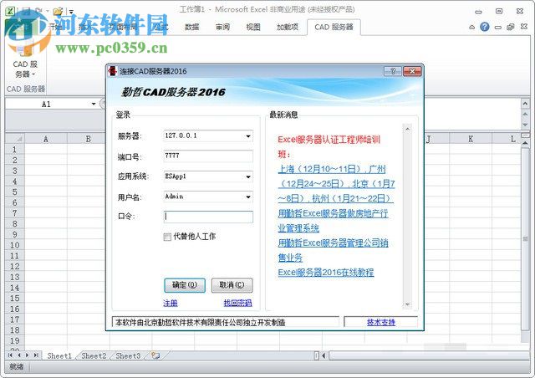Expand the 用户名 dropdown
This screenshot has width=535, height=378.
[248, 197]
